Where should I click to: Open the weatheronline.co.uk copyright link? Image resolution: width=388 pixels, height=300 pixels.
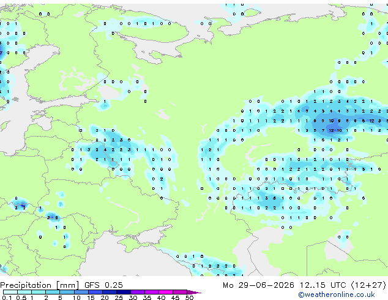[337, 294]
